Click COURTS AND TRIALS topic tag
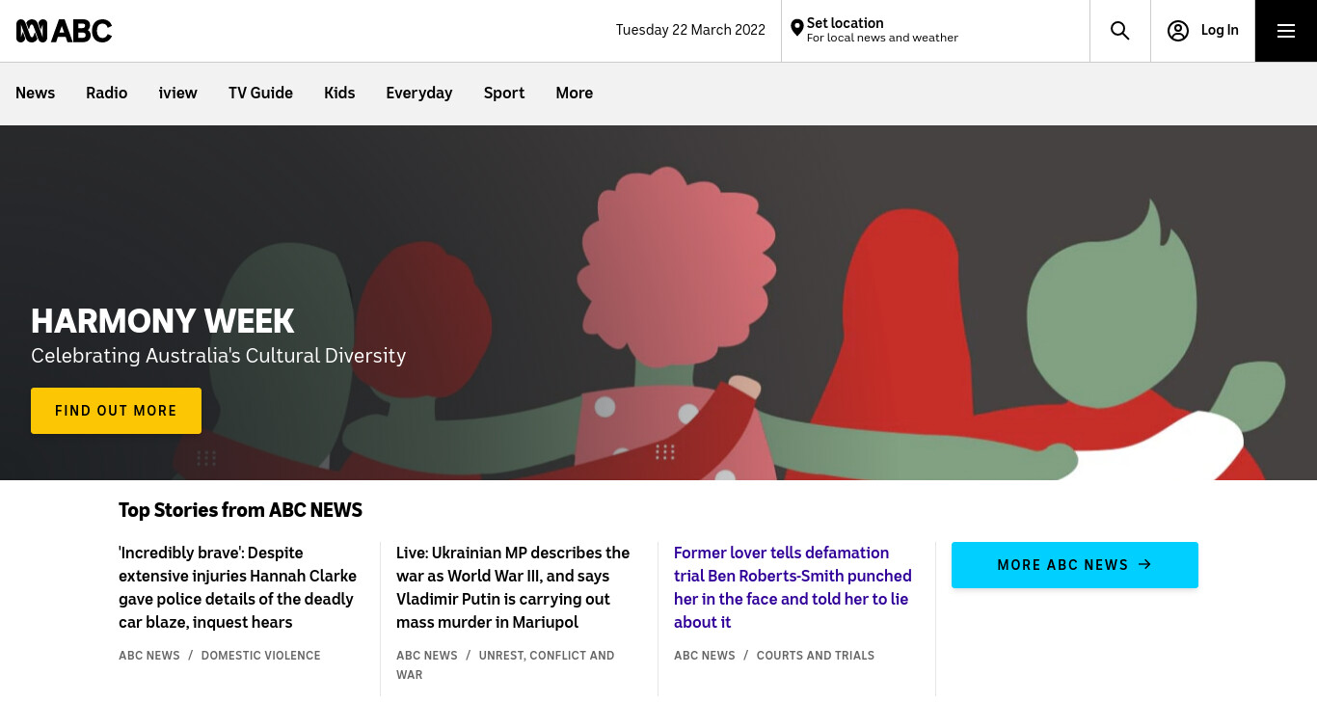1317x702 pixels. 816,656
